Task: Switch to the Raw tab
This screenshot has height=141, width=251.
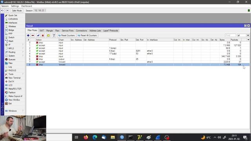Action: 57,31
